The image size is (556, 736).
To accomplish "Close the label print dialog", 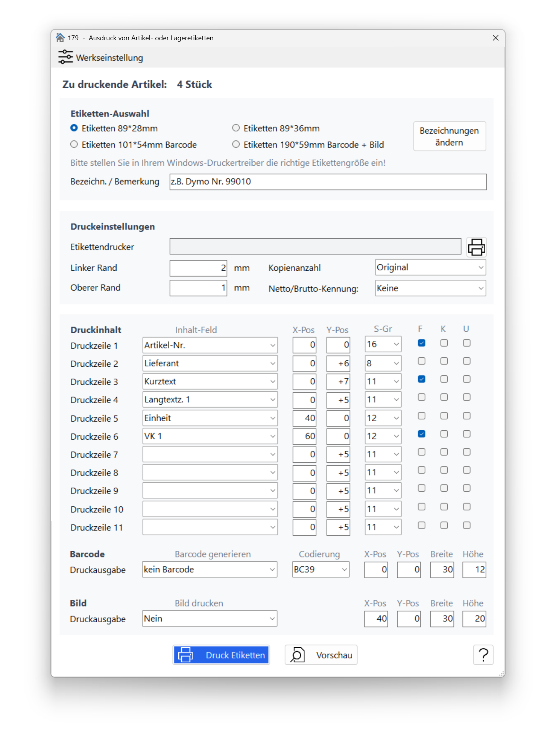I will click(495, 38).
